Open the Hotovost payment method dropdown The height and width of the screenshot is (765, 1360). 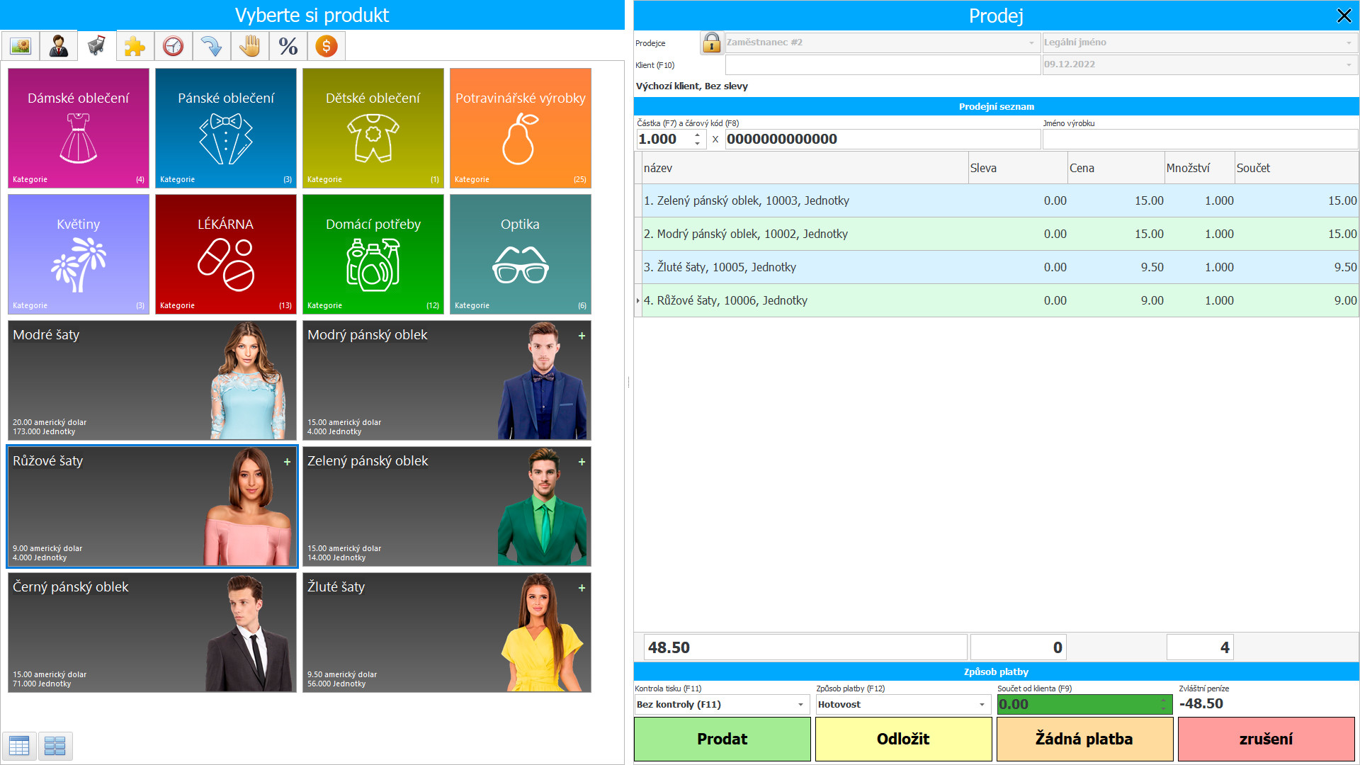click(x=981, y=704)
